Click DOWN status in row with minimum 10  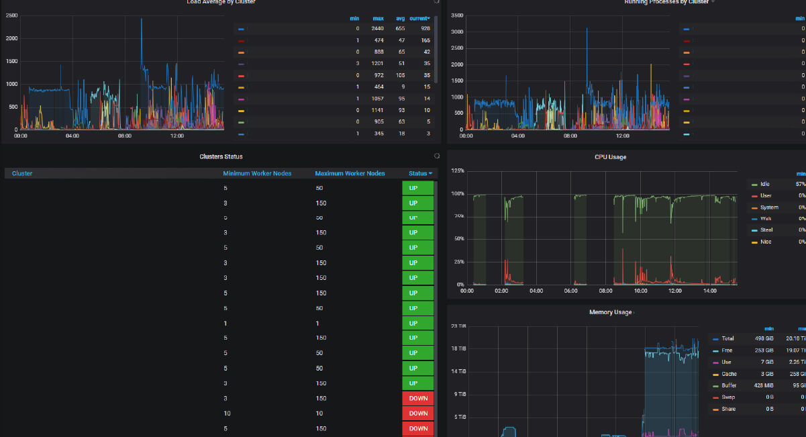click(418, 414)
